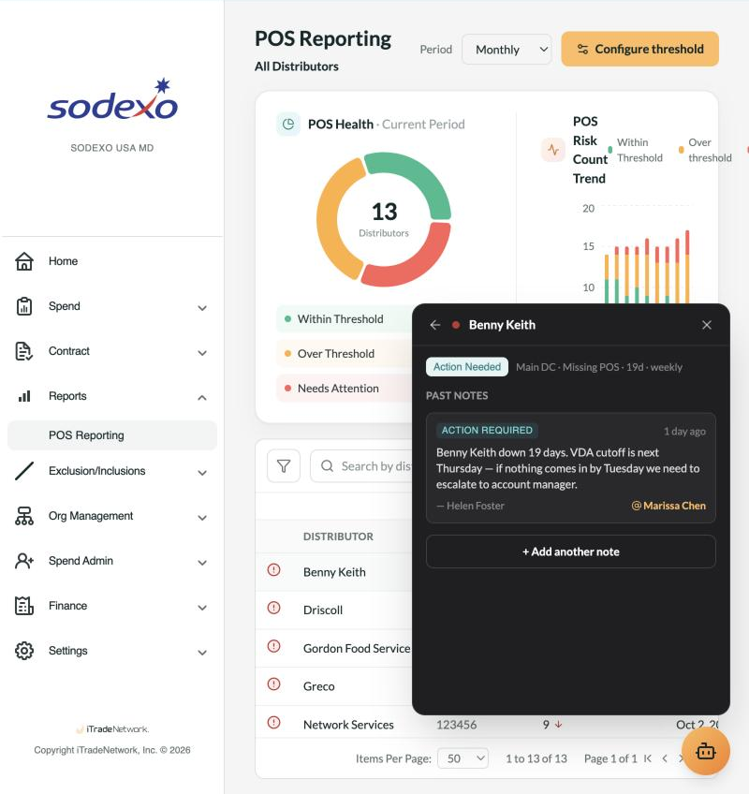Click Add another note button
The height and width of the screenshot is (794, 749).
(571, 551)
